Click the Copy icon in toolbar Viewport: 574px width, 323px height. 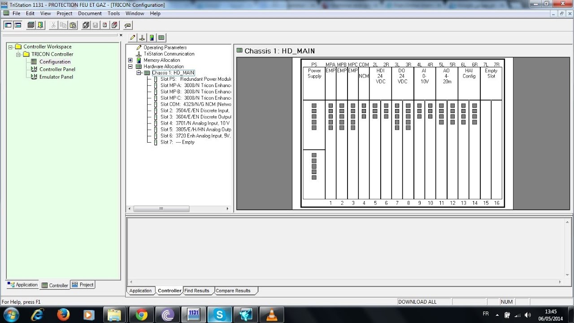[x=63, y=25]
